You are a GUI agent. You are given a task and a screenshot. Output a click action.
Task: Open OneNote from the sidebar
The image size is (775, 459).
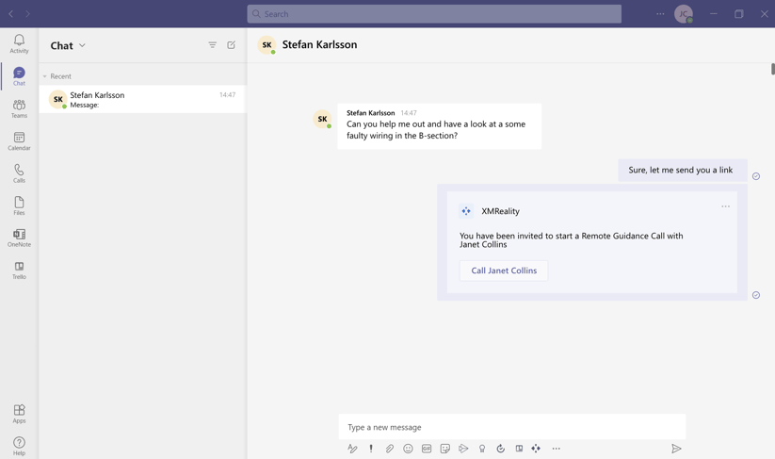pos(19,238)
